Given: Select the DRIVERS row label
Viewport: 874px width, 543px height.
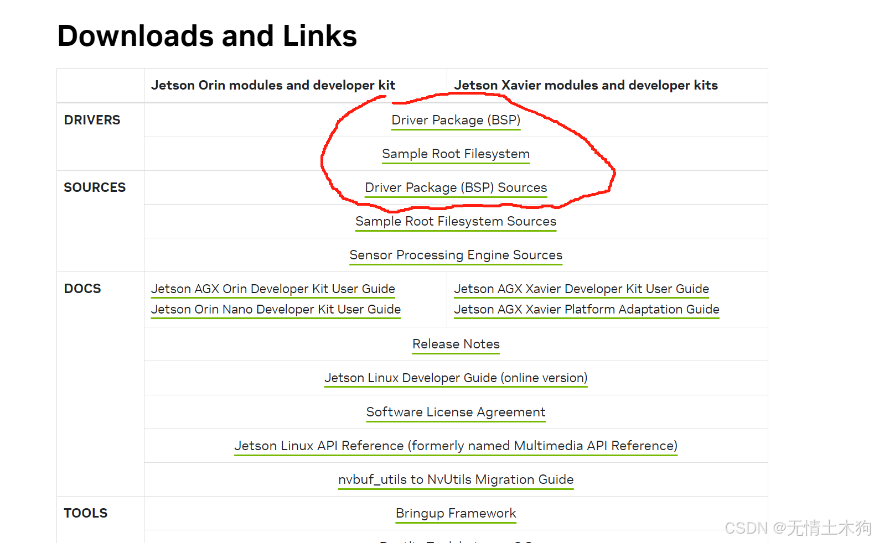Looking at the screenshot, I should (x=92, y=120).
